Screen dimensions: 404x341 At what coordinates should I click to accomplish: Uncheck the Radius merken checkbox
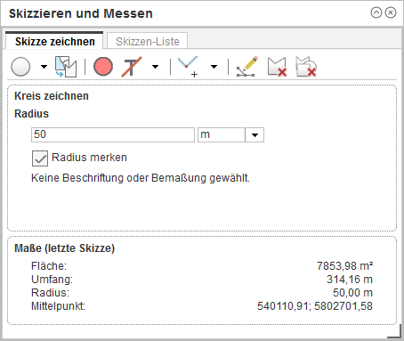tap(40, 158)
